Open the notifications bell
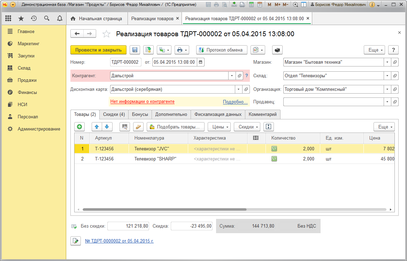This screenshot has height=261, width=407. click(60, 18)
